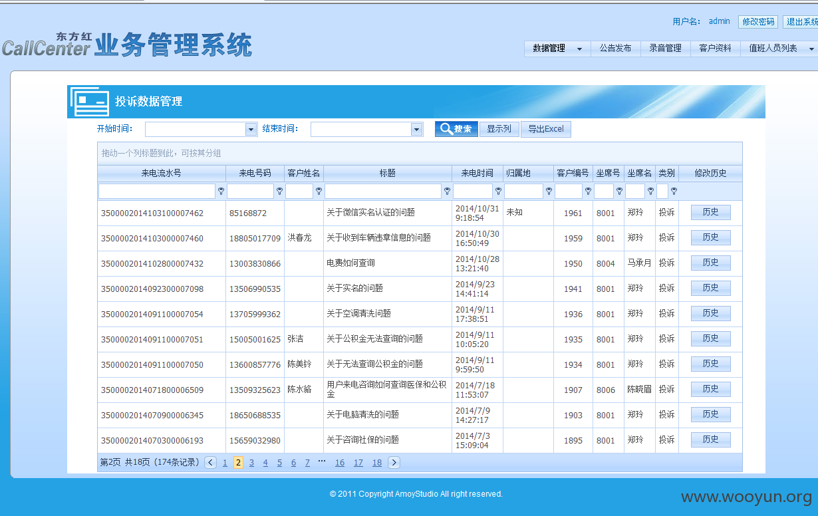This screenshot has height=516, width=818.
Task: Sort by 客户编号 column header
Action: coord(573,173)
